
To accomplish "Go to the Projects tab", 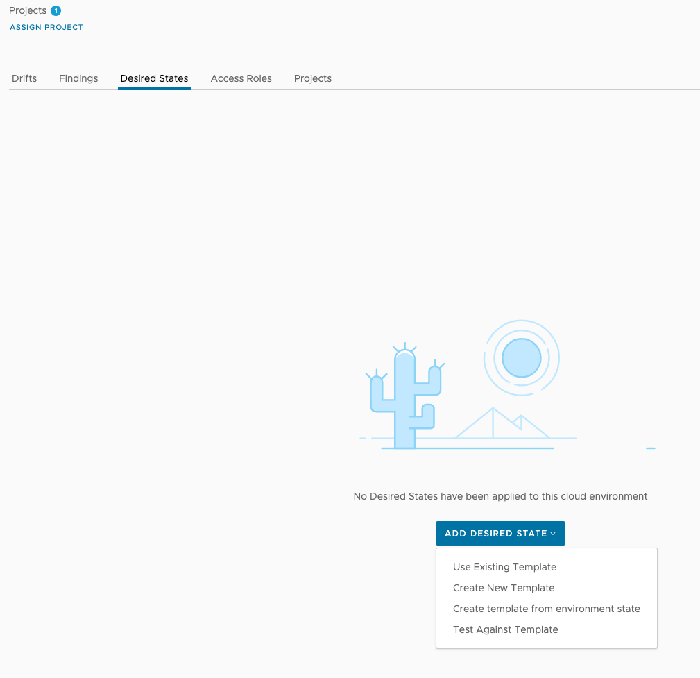I will point(312,78).
